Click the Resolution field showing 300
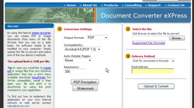The width and height of the screenshot is (194, 108). point(75,72)
